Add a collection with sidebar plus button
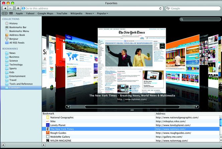 pyautogui.click(x=3, y=145)
